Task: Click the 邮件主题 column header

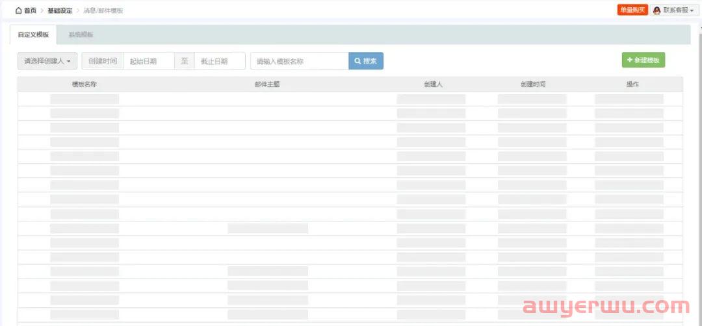Action: tap(267, 84)
